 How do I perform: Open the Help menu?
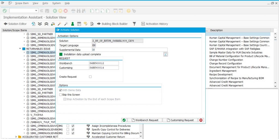(67, 3)
